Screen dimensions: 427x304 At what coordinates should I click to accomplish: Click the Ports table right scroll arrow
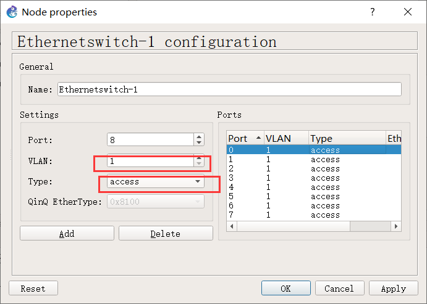click(x=396, y=226)
